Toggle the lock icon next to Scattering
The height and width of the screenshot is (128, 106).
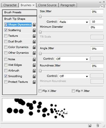pos(34,30)
